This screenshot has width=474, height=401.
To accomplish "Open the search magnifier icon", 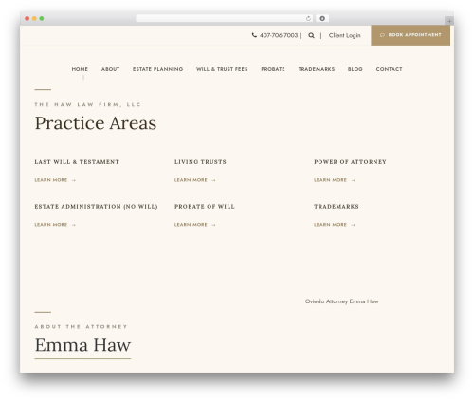I will coord(311,35).
